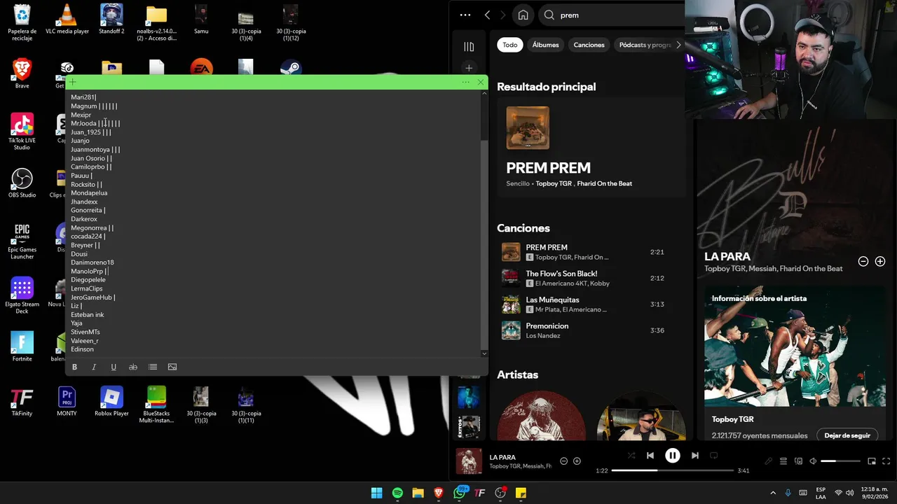Create a new sticky note with plus icon

(72, 82)
